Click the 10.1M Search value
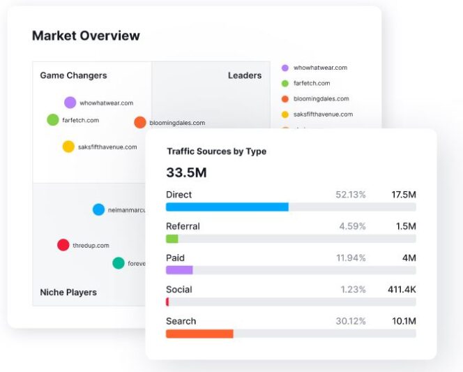Viewport: 463px width, 372px height. (404, 321)
